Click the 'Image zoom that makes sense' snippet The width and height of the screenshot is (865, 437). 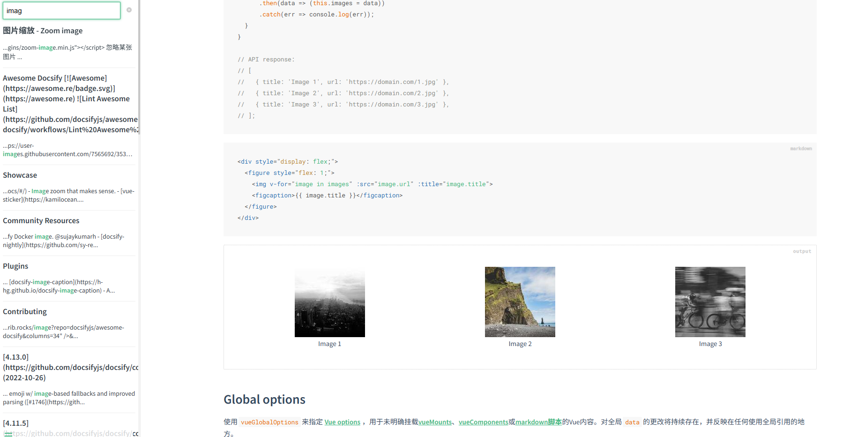[x=68, y=196]
